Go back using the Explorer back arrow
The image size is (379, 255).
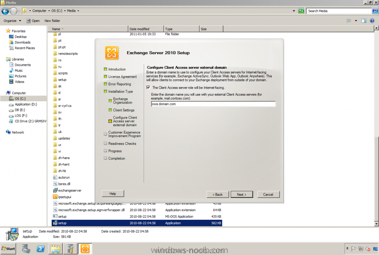(x=5, y=11)
